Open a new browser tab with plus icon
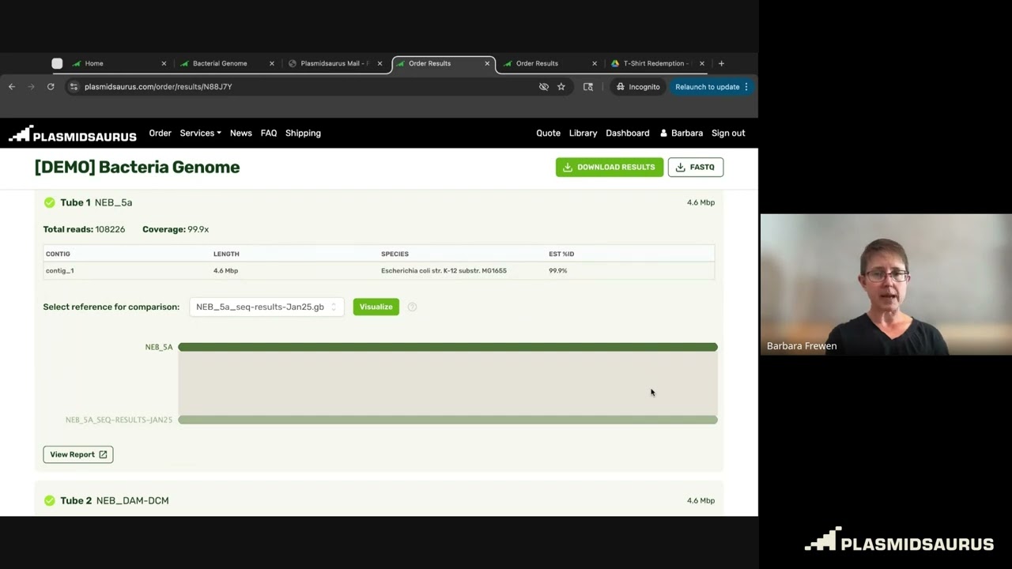Viewport: 1012px width, 569px height. (x=721, y=63)
